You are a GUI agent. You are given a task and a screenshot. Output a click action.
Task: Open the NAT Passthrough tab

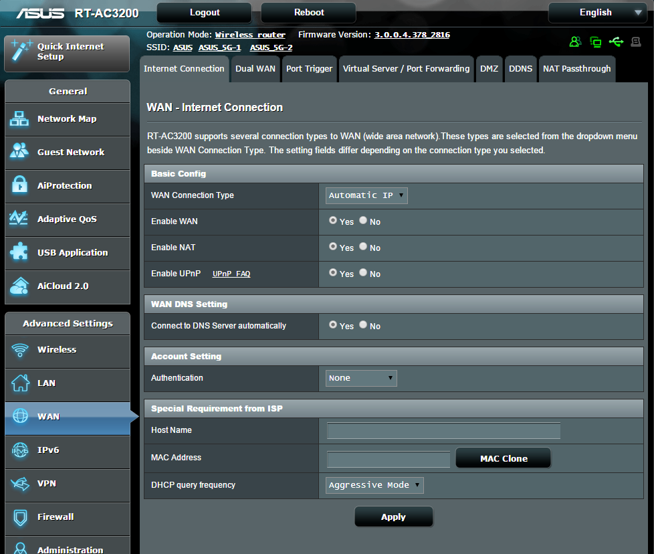577,69
